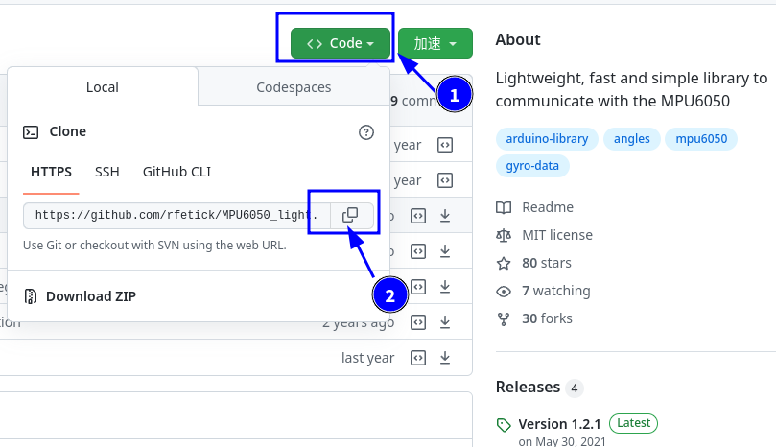Click the code view icon in the top file row
Screen dimensions: 776x447
445,145
